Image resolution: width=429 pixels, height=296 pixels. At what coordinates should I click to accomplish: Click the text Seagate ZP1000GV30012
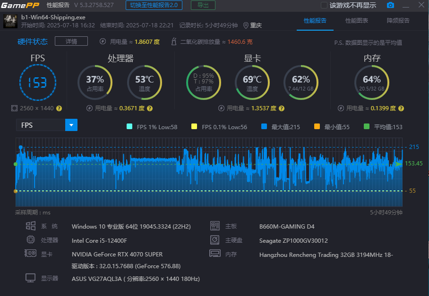click(x=293, y=241)
